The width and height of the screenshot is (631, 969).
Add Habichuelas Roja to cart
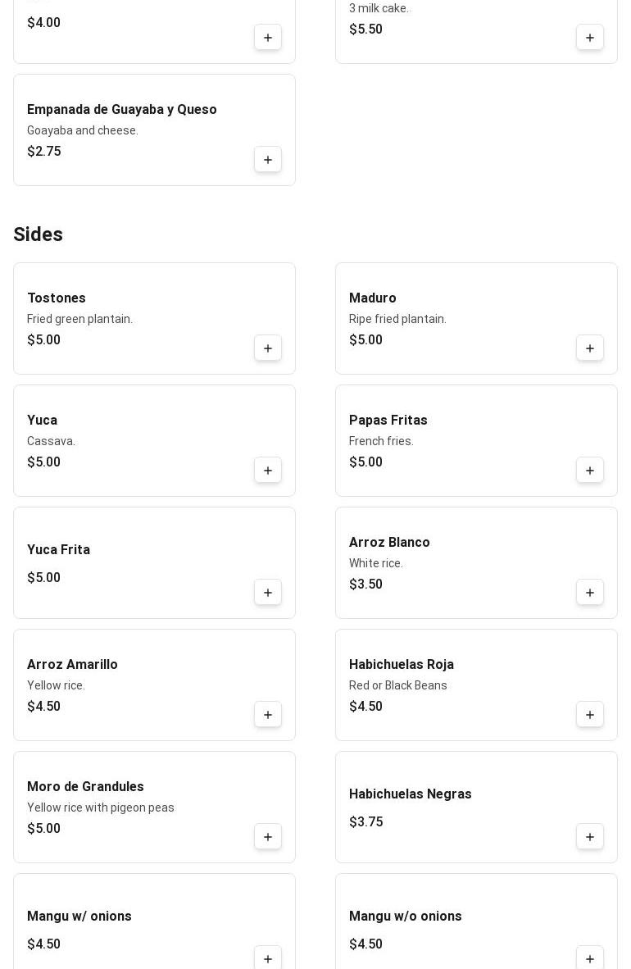590,715
